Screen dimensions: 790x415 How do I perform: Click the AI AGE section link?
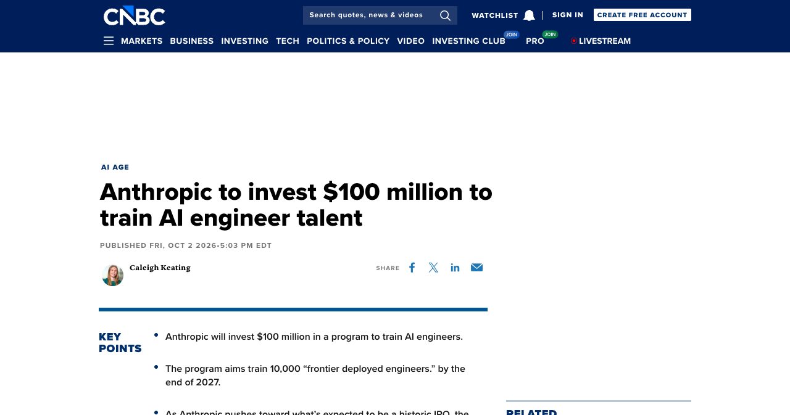(x=115, y=167)
